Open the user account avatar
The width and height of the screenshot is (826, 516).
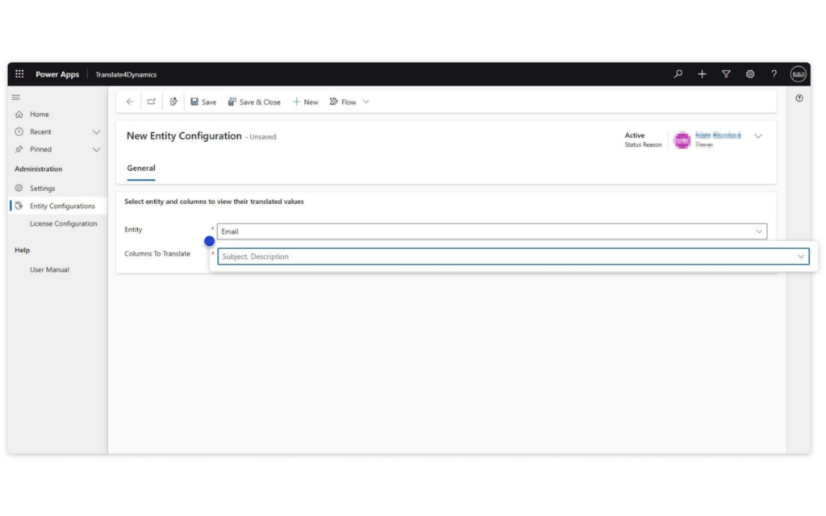click(798, 74)
